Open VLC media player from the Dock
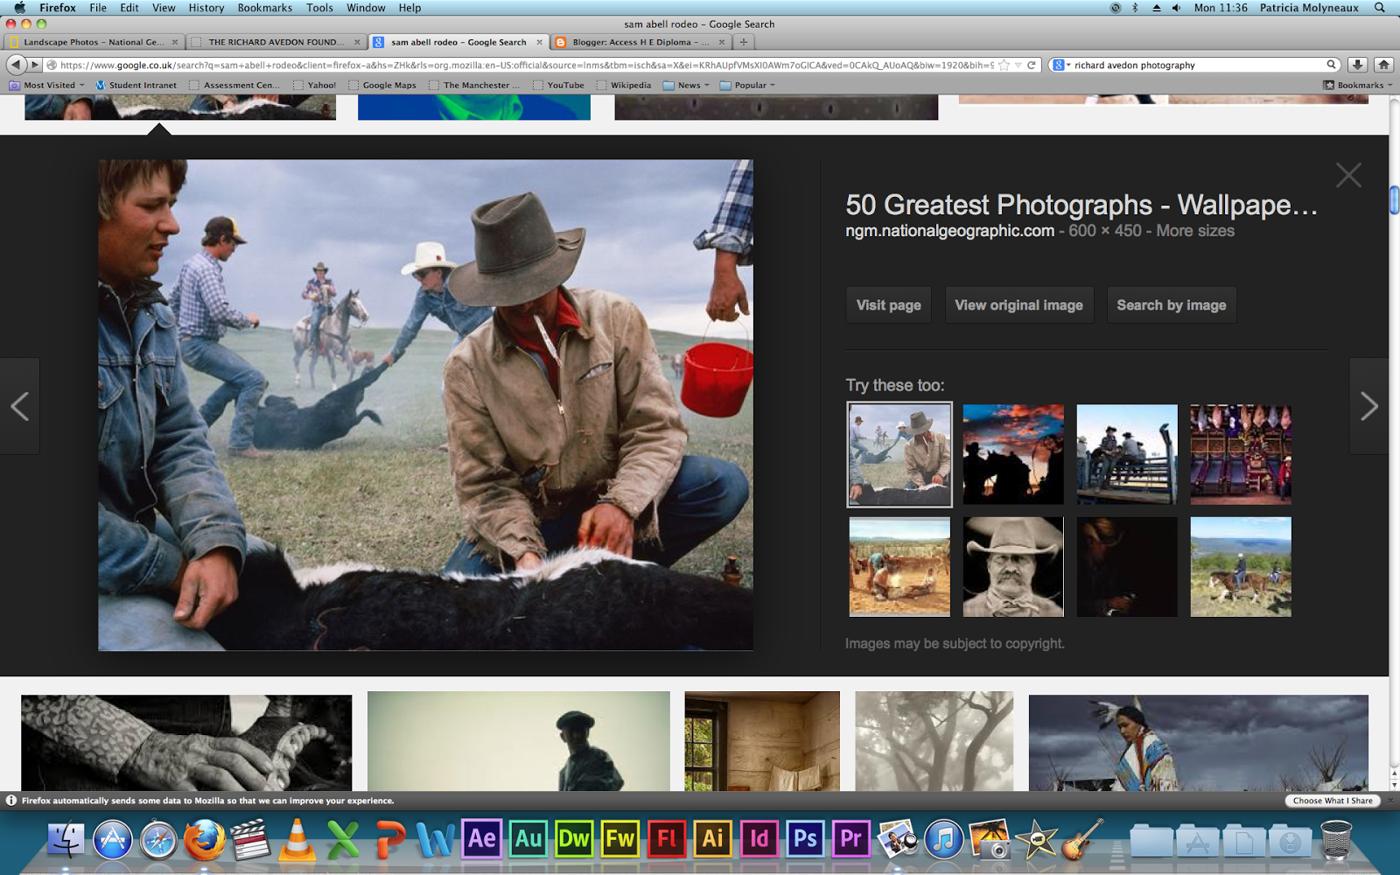This screenshot has height=875, width=1400. click(x=297, y=839)
